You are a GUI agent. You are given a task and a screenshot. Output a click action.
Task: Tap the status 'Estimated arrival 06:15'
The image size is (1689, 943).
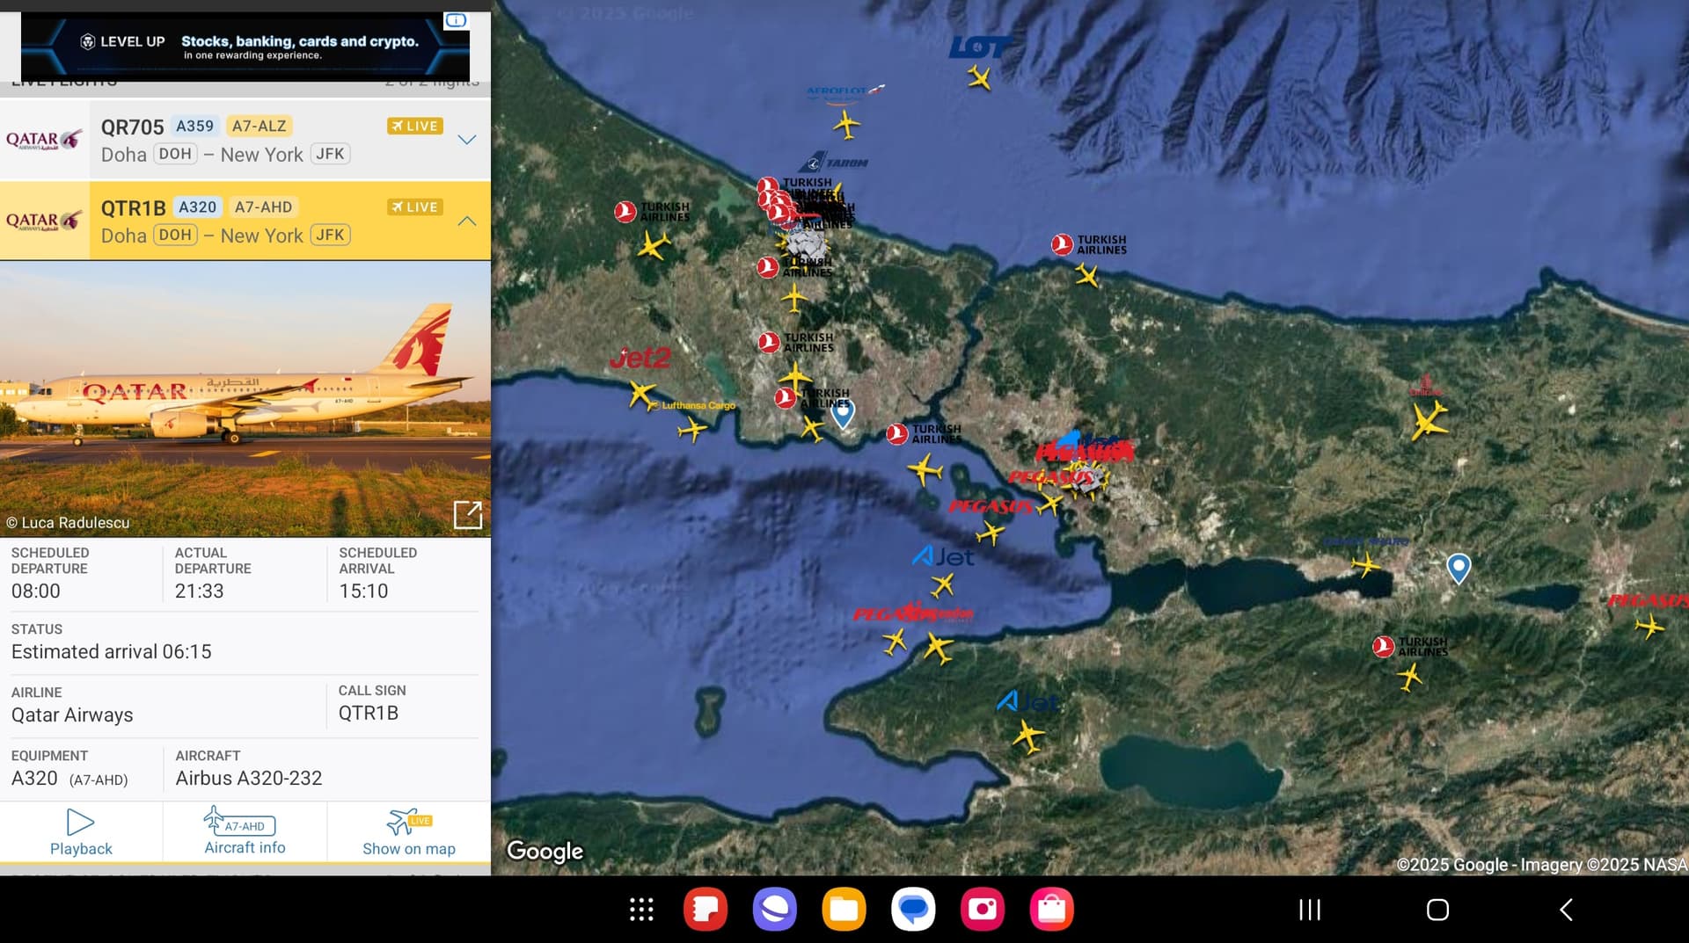click(112, 652)
